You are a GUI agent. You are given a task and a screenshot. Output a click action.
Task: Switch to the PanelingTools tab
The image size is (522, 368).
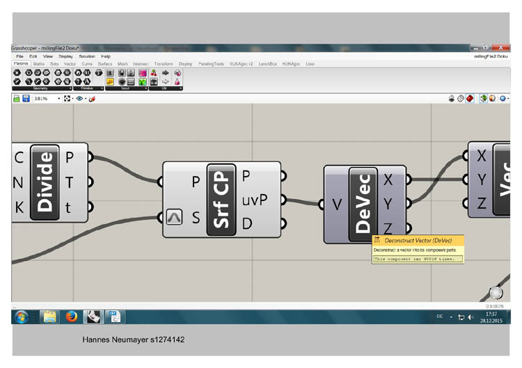(211, 63)
